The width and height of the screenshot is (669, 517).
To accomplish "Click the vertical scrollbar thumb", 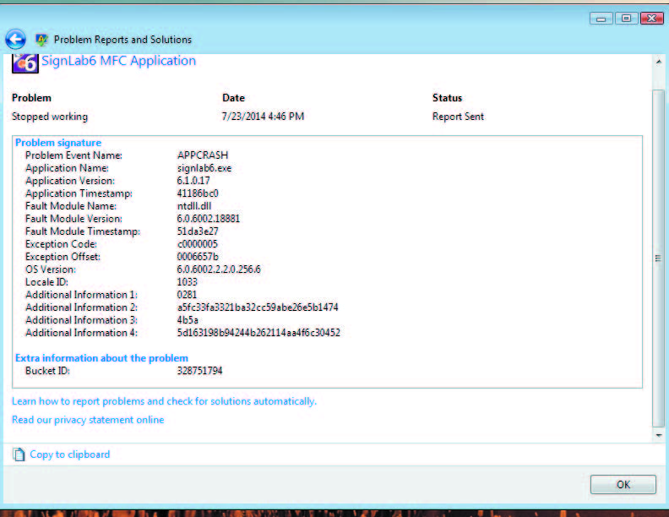I will click(x=658, y=258).
